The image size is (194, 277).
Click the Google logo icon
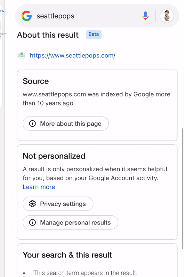coord(27,16)
